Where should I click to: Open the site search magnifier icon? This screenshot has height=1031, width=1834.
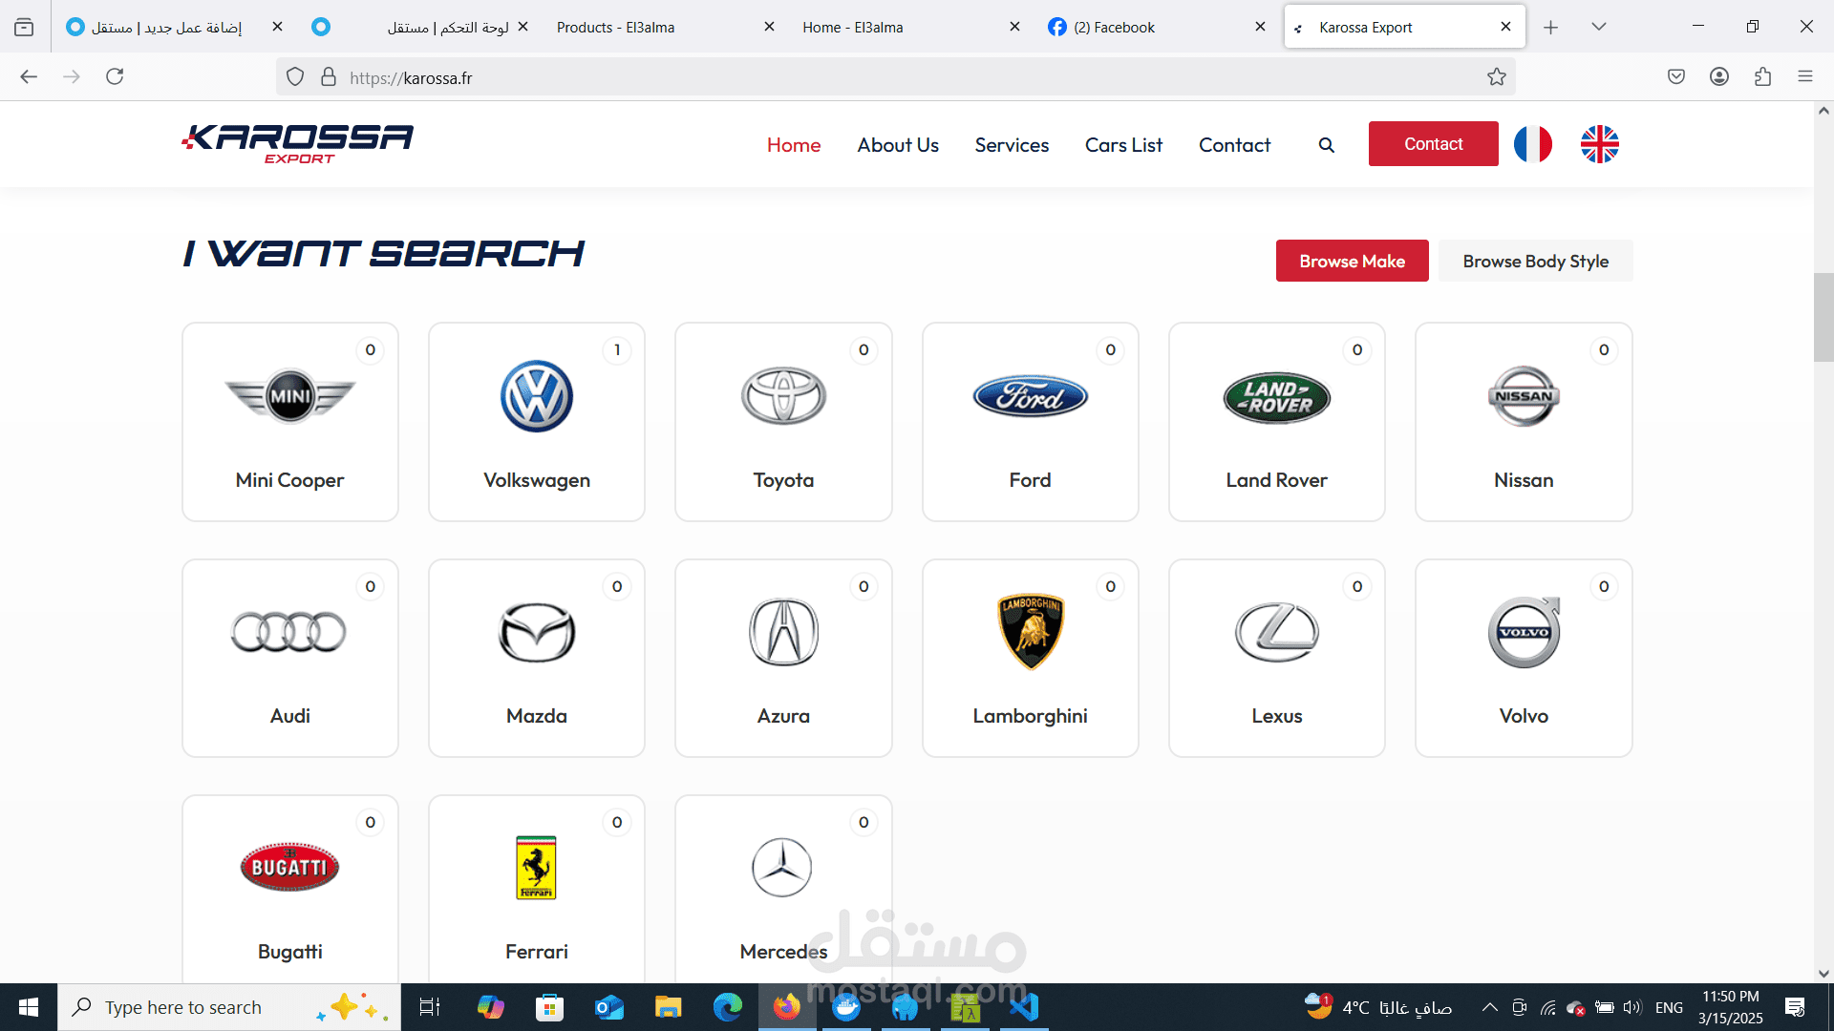point(1326,145)
